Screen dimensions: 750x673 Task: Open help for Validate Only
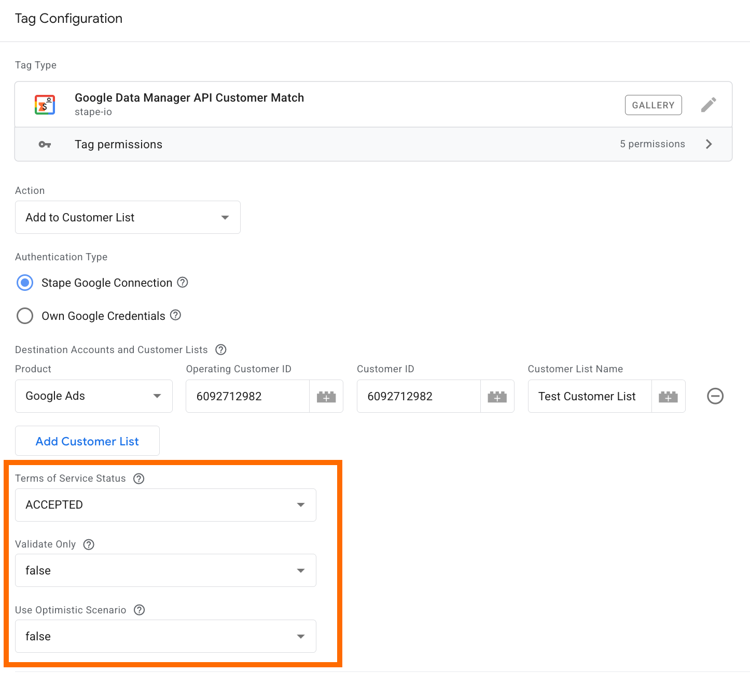click(x=89, y=544)
